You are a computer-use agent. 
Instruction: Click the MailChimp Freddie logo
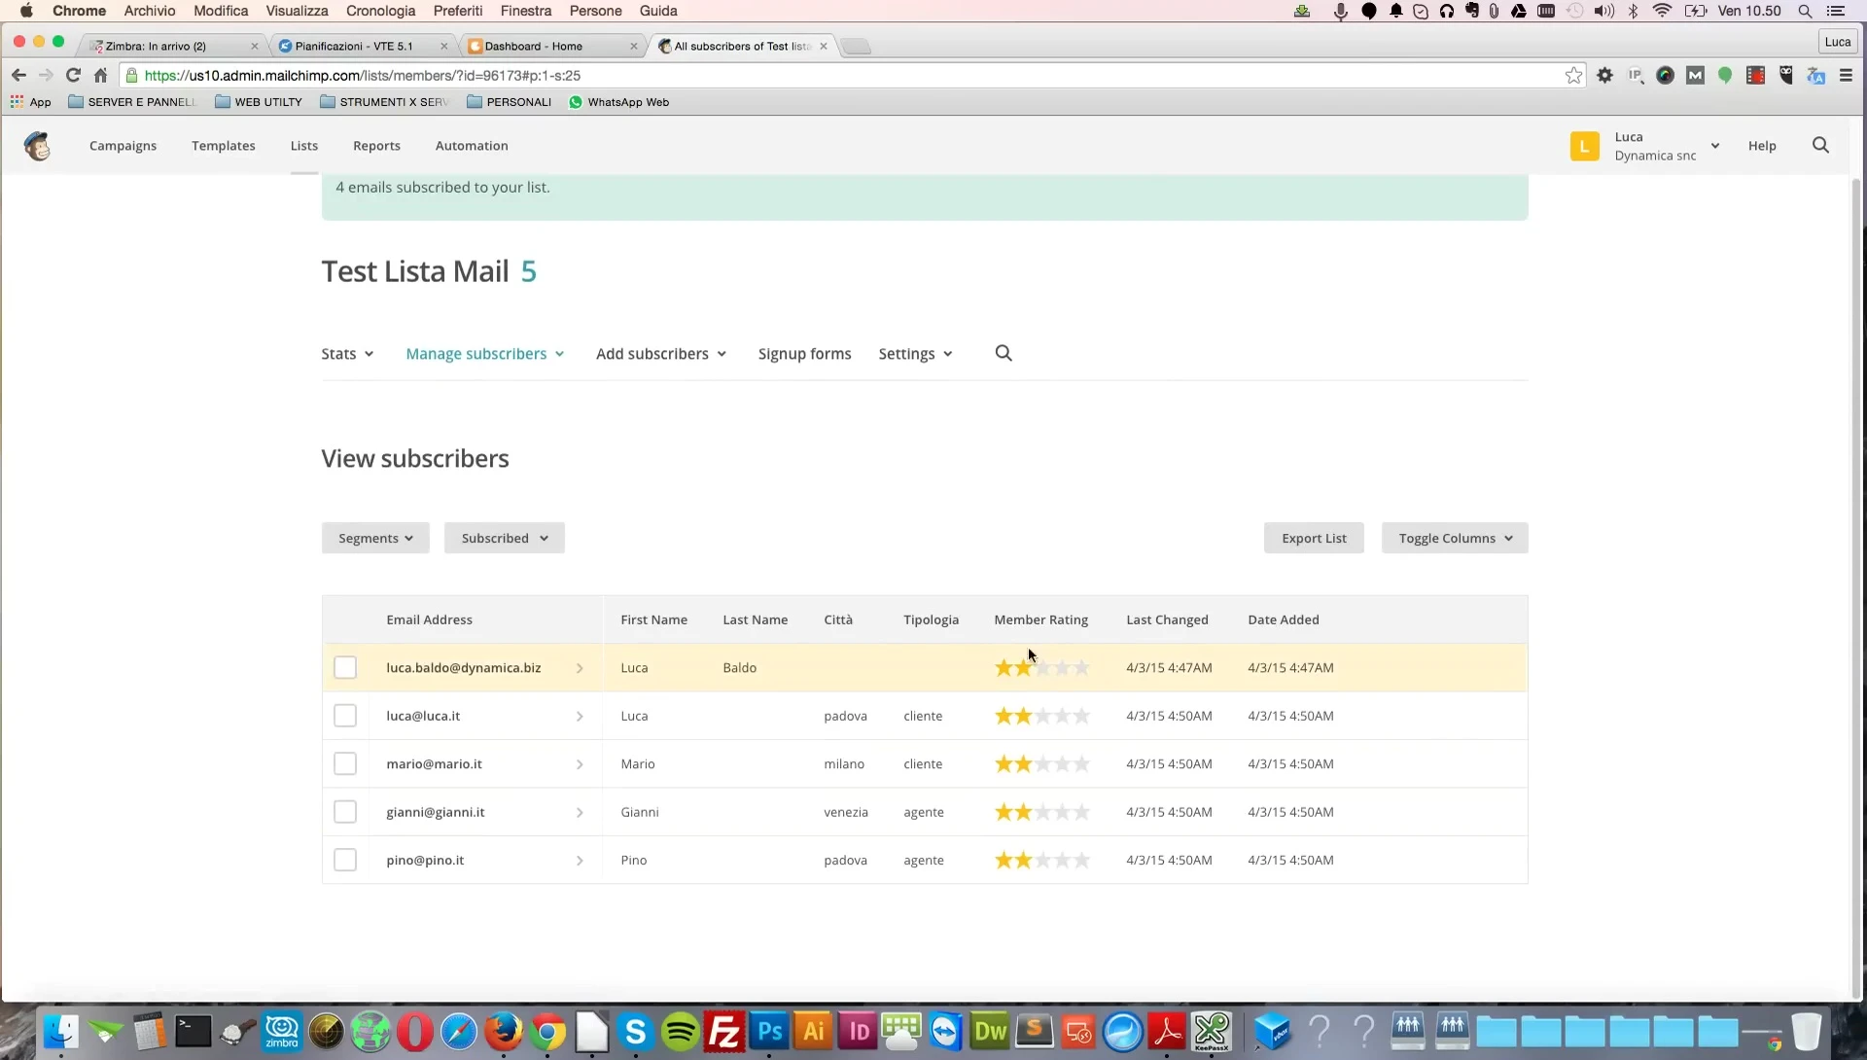38,146
